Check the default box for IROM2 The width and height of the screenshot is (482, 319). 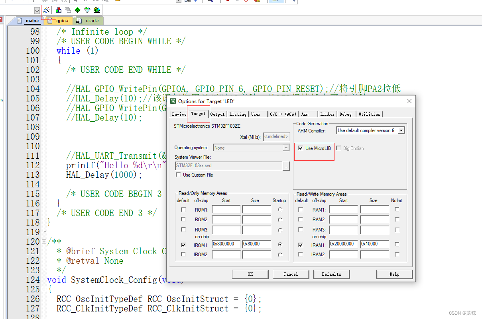(183, 255)
